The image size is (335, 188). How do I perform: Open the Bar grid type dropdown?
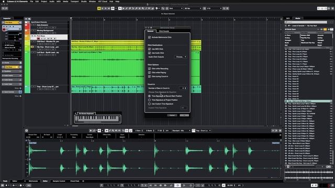coord(193,8)
